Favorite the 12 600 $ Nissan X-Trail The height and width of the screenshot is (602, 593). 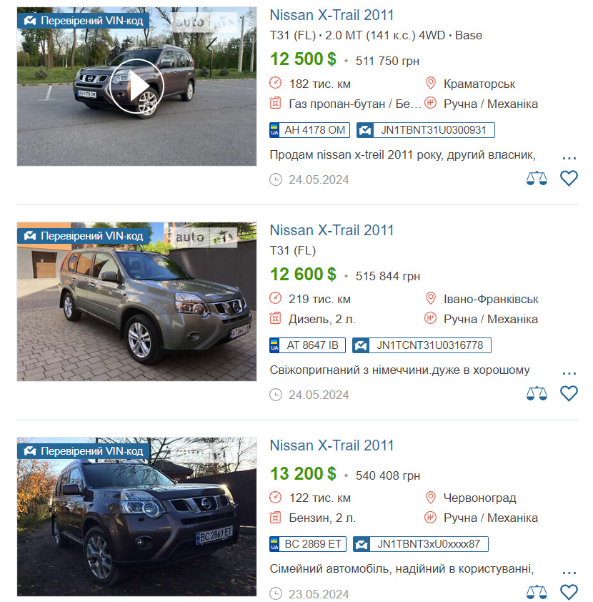(x=569, y=393)
